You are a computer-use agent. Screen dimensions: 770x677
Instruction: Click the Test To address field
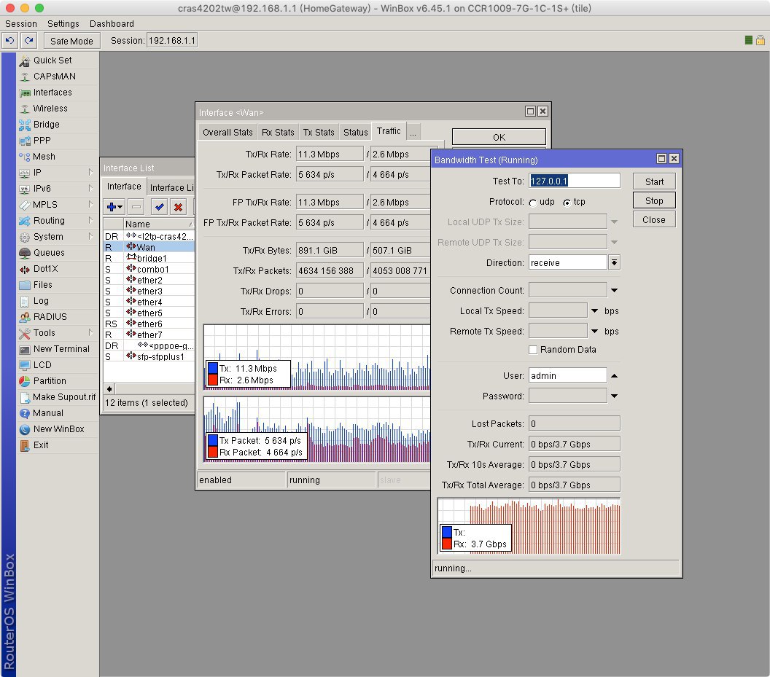click(574, 181)
